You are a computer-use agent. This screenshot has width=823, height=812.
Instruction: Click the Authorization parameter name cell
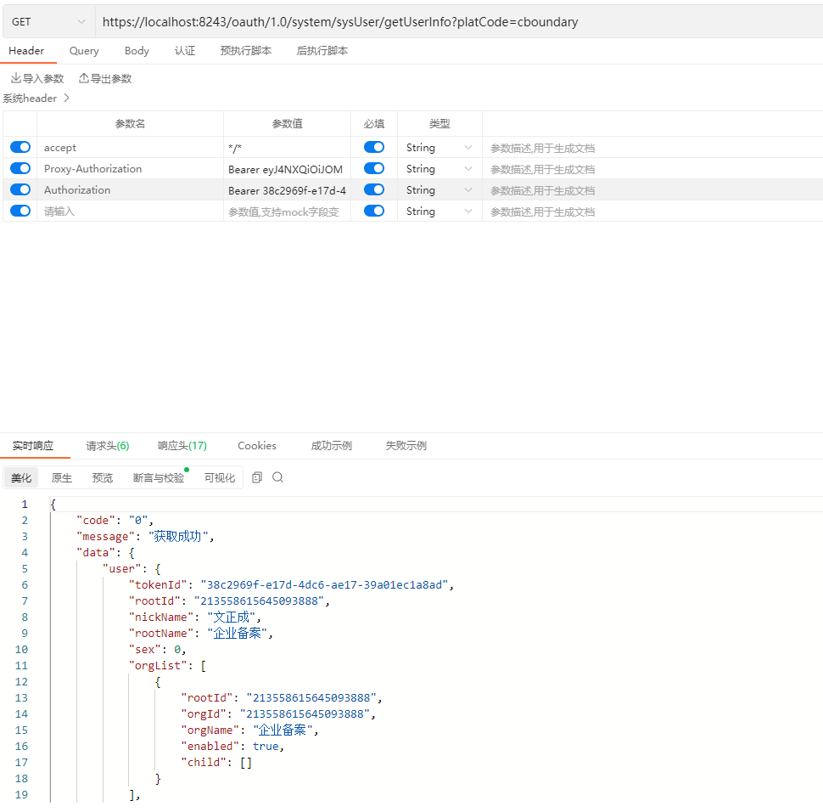(130, 190)
